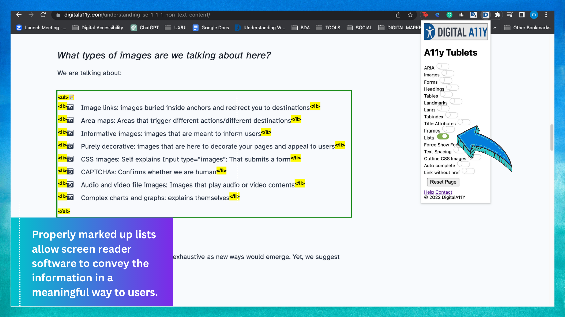The width and height of the screenshot is (565, 317).
Task: Turn on the Headings toggle
Action: pos(452,87)
